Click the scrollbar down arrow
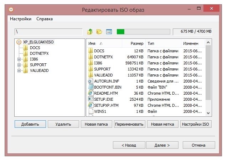Viewport: 228px width, 163px height. pos(208,113)
